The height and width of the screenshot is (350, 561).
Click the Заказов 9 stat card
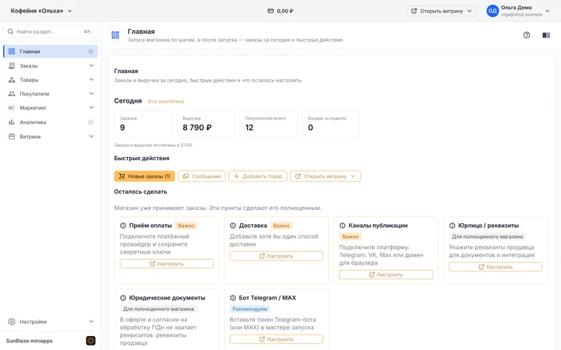click(x=143, y=124)
